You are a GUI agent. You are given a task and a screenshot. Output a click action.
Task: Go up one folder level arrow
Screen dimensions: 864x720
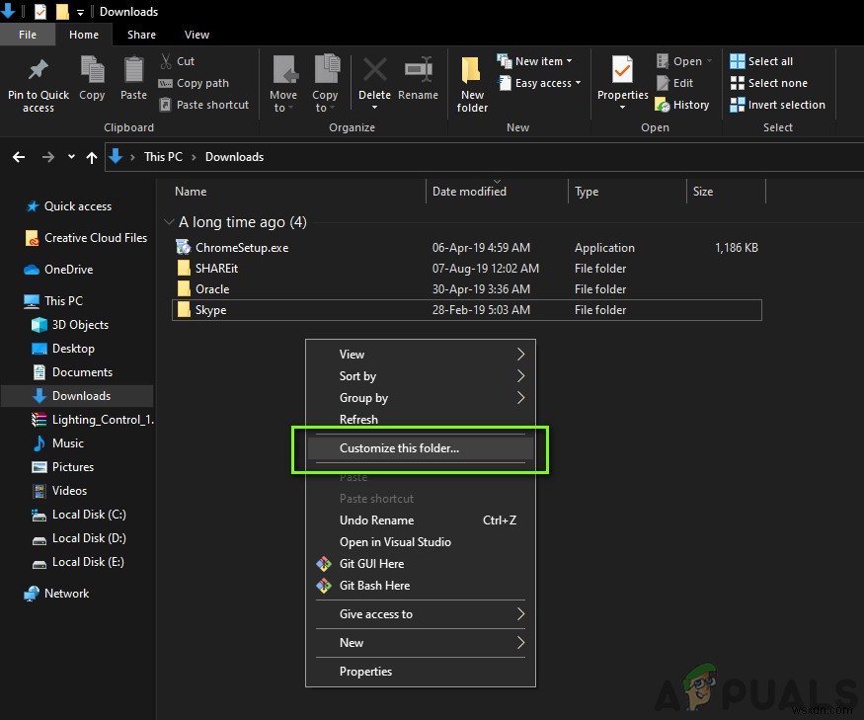click(92, 157)
